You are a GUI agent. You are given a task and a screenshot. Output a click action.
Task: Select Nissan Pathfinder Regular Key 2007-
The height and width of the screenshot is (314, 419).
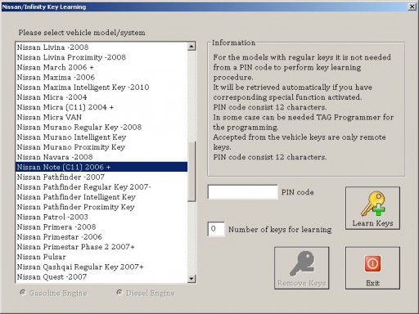[x=101, y=187]
